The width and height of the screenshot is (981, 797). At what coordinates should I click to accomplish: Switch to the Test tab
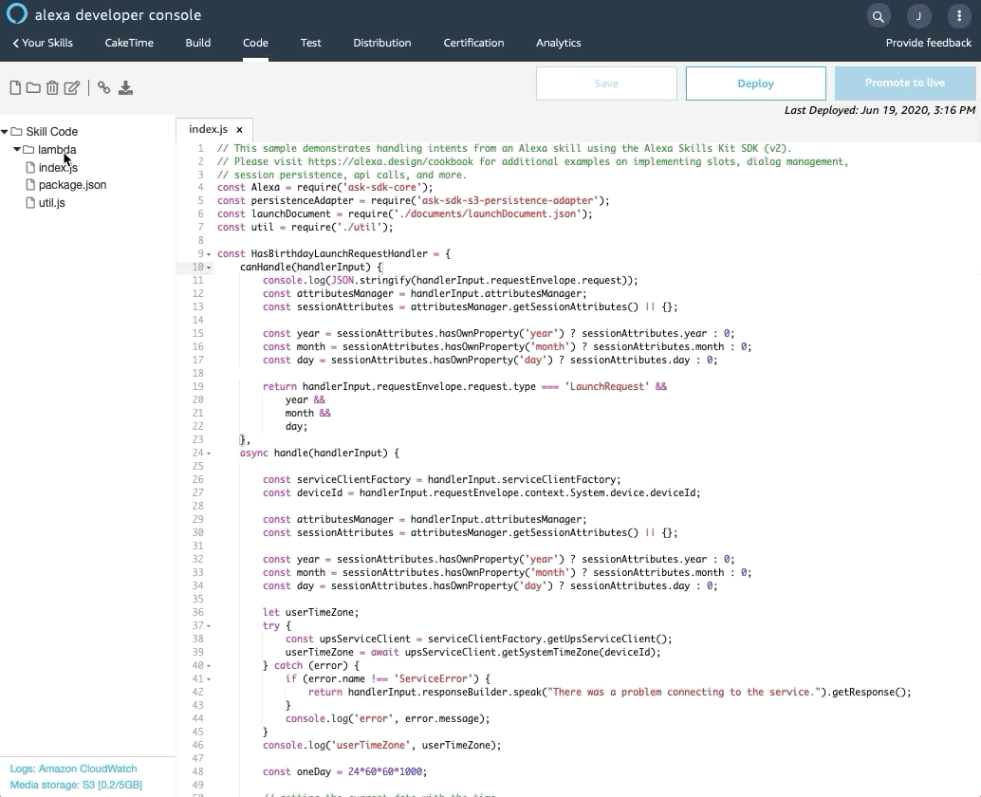pyautogui.click(x=310, y=43)
